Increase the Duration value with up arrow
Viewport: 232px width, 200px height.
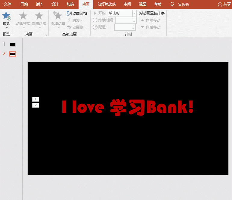[x=134, y=19]
